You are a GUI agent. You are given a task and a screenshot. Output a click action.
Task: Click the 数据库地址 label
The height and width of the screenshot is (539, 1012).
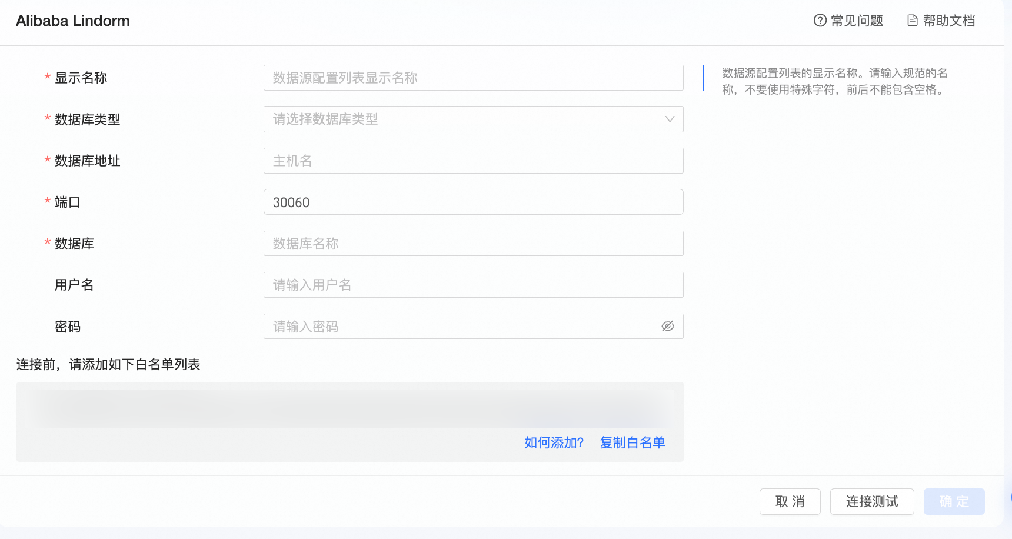click(x=88, y=161)
